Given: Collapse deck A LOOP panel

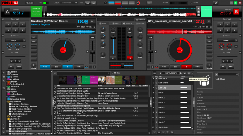Looking at the screenshot, I should tap(3, 53).
